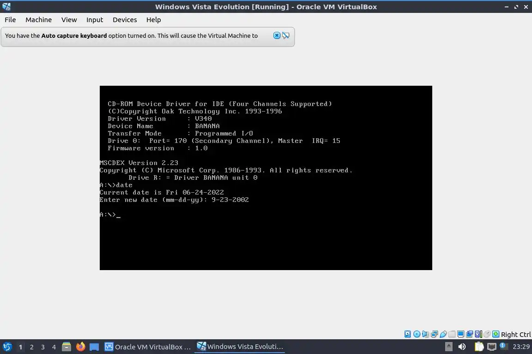Click the show desktop taskbar icon

pyautogui.click(x=94, y=347)
